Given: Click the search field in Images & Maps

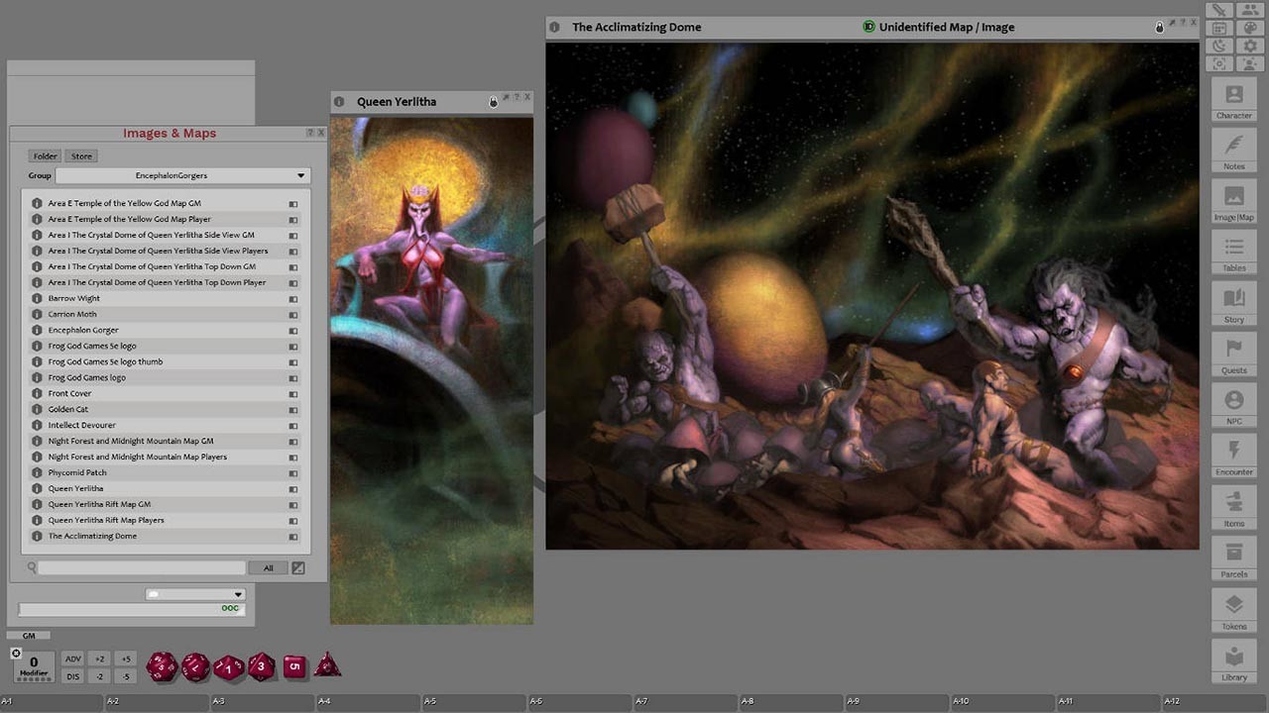Looking at the screenshot, I should tap(141, 567).
